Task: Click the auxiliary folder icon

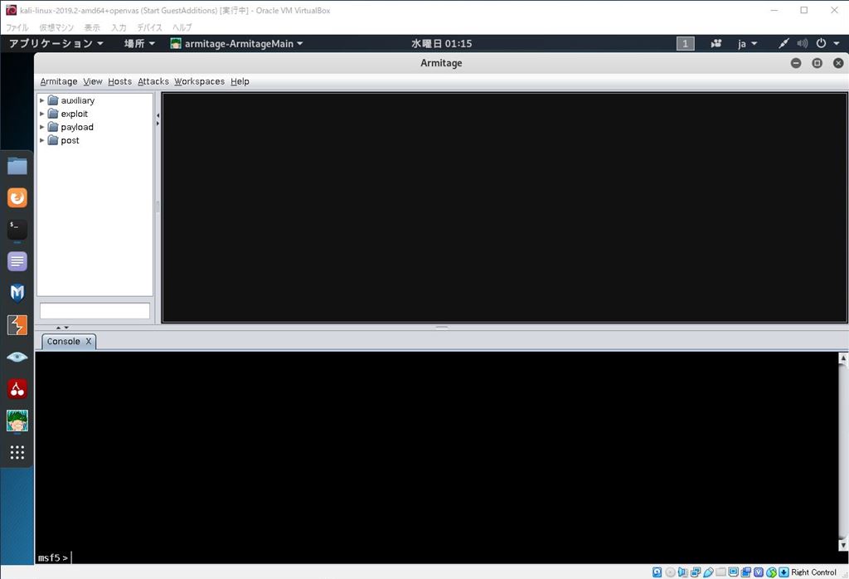Action: [53, 100]
